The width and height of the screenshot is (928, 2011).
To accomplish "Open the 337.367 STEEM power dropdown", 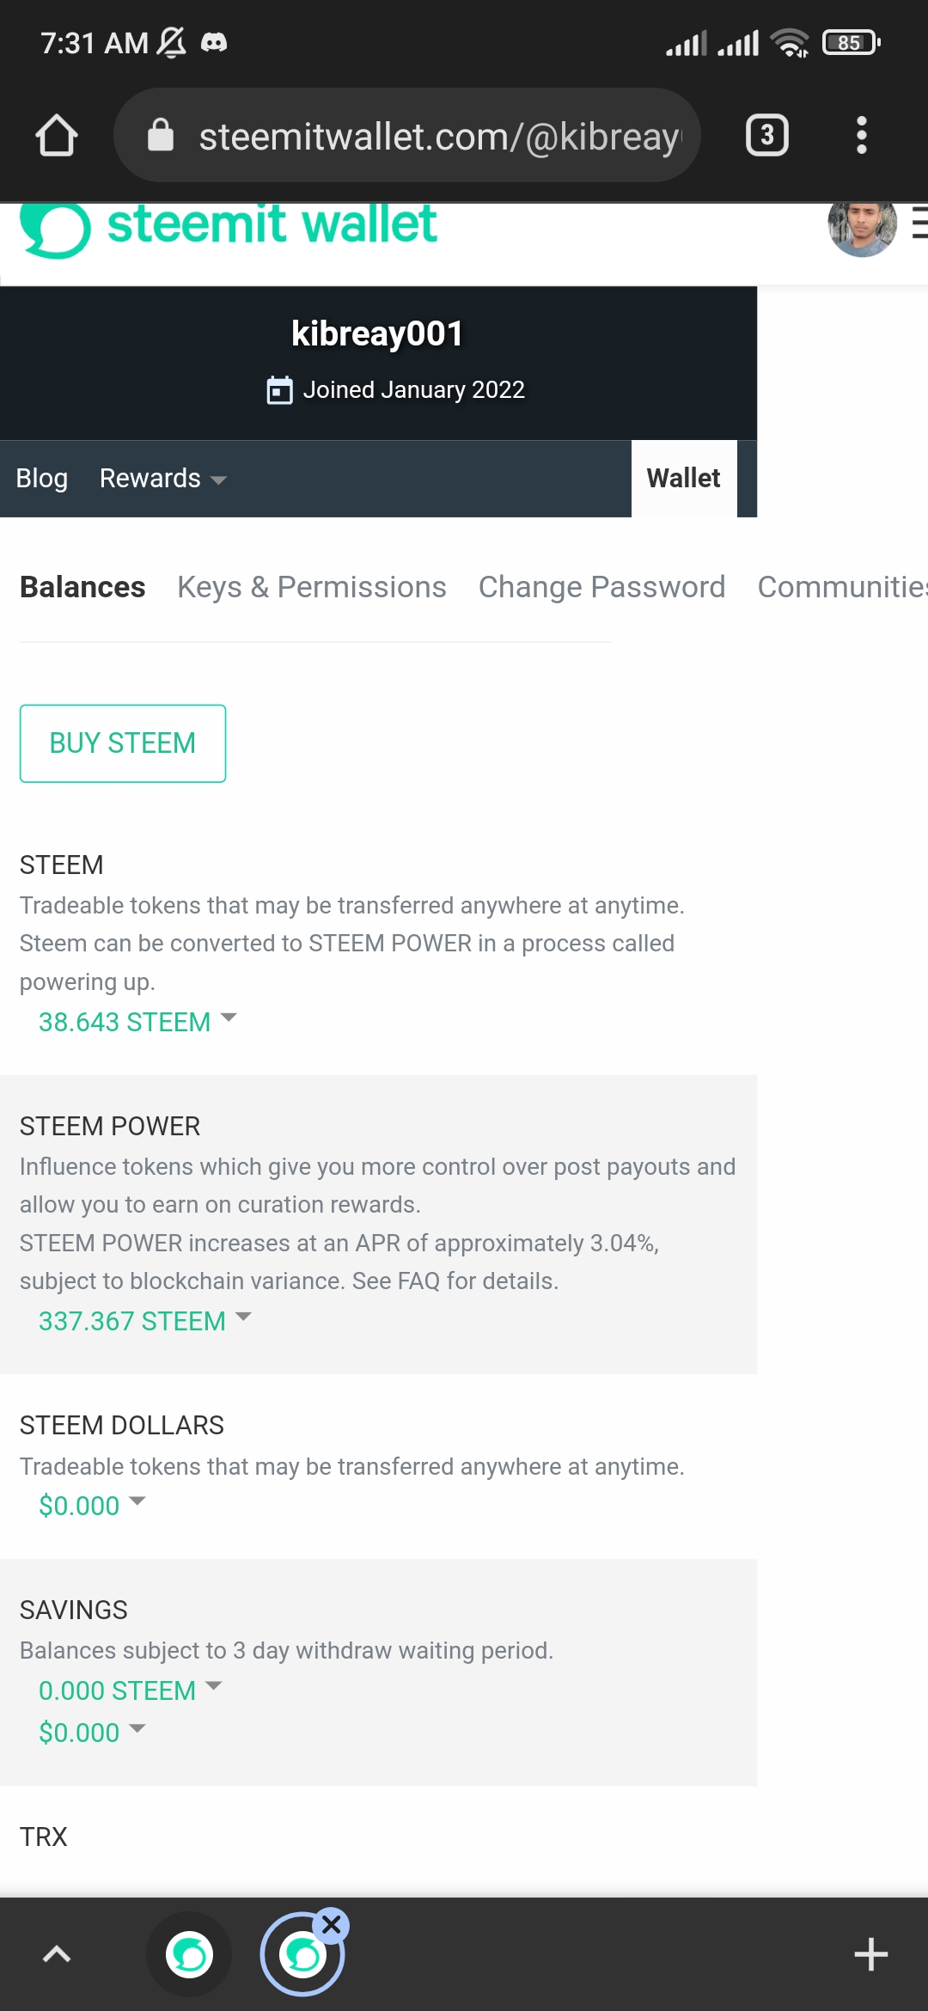I will pos(144,1321).
